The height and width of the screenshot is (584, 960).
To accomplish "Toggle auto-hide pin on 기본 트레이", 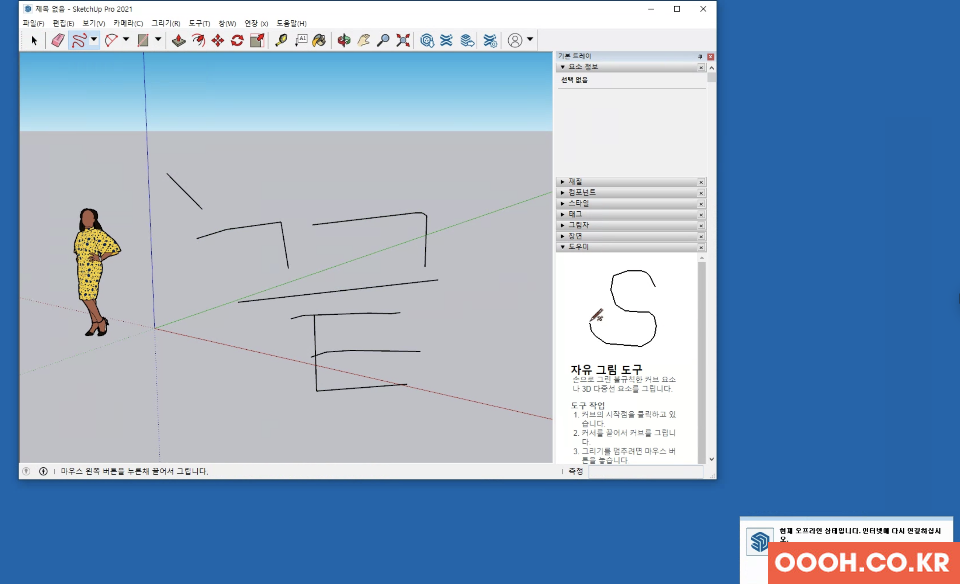I will click(x=700, y=57).
